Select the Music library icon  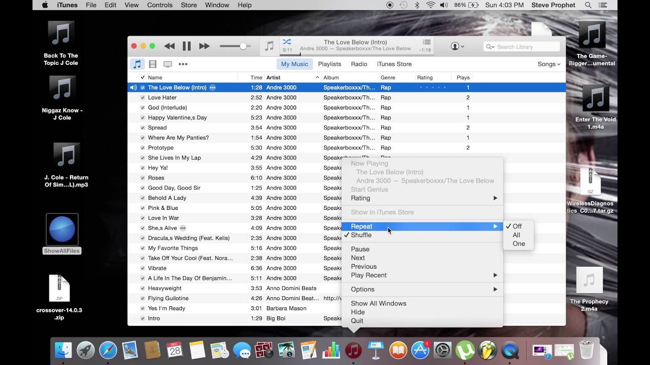pos(137,64)
